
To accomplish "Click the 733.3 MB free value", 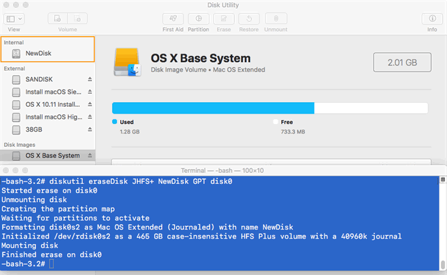I will pyautogui.click(x=293, y=132).
